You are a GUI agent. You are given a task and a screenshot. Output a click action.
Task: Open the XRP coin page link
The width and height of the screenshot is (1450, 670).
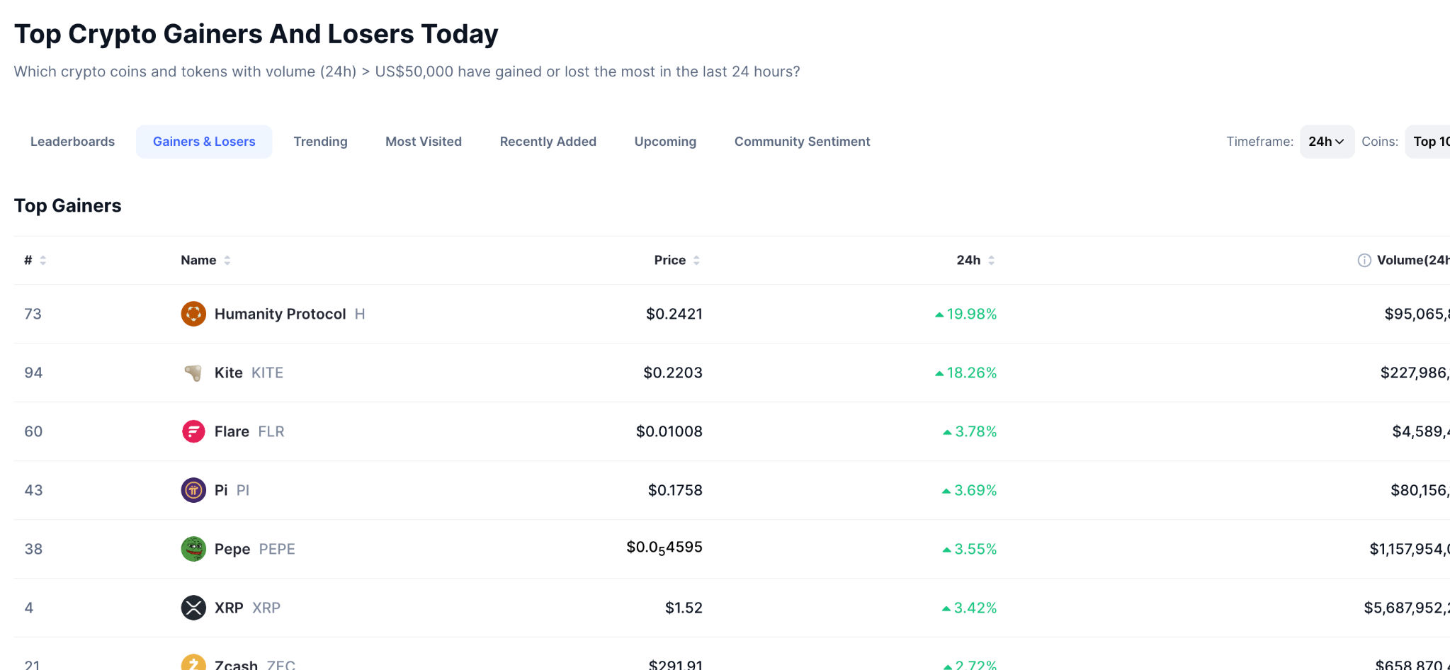click(x=229, y=608)
